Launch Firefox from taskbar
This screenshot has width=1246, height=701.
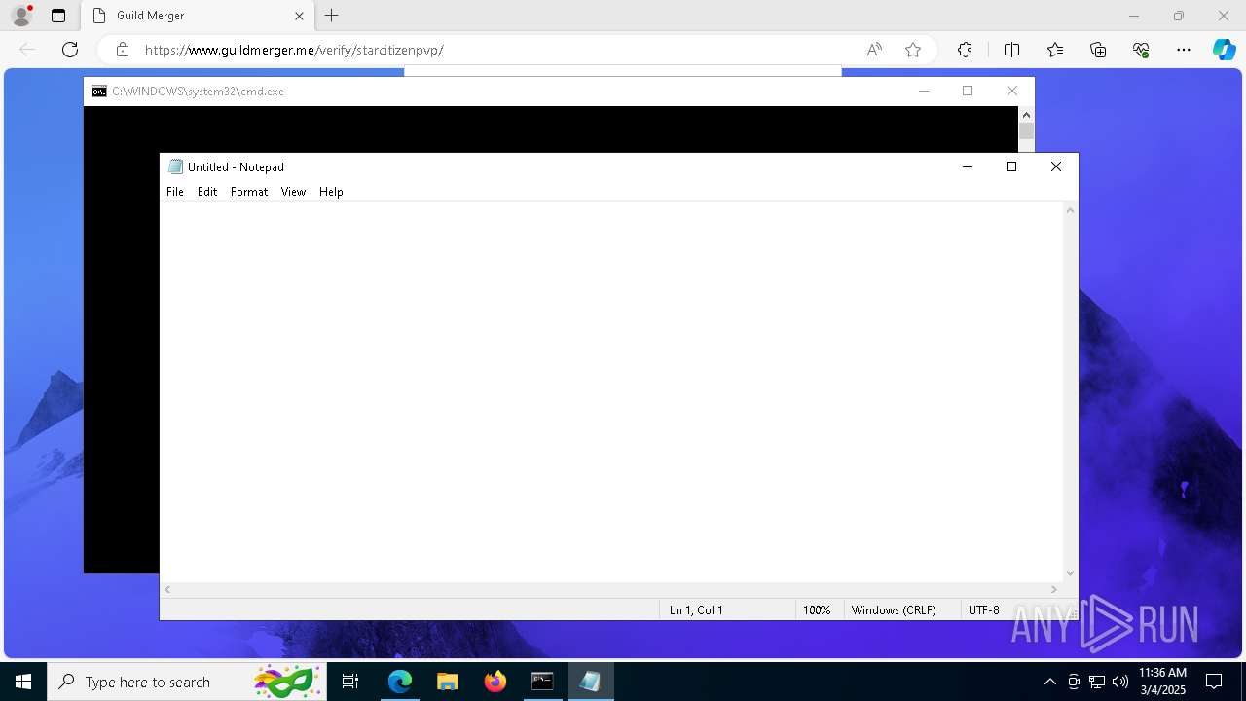pyautogui.click(x=495, y=682)
